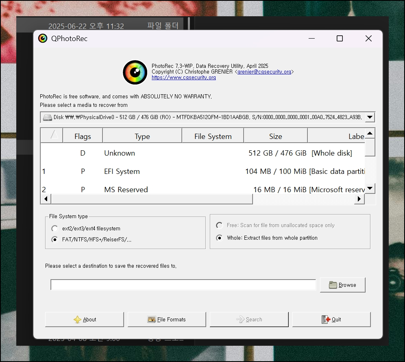Image resolution: width=405 pixels, height=362 pixels.
Task: Click the 104 MB / 100 MiB size cell
Action: [276, 171]
